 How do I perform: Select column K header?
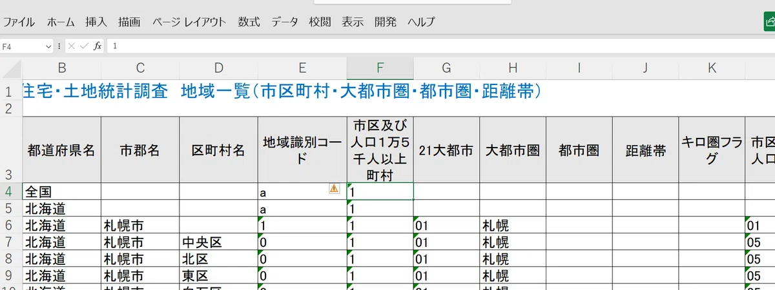[x=712, y=68]
